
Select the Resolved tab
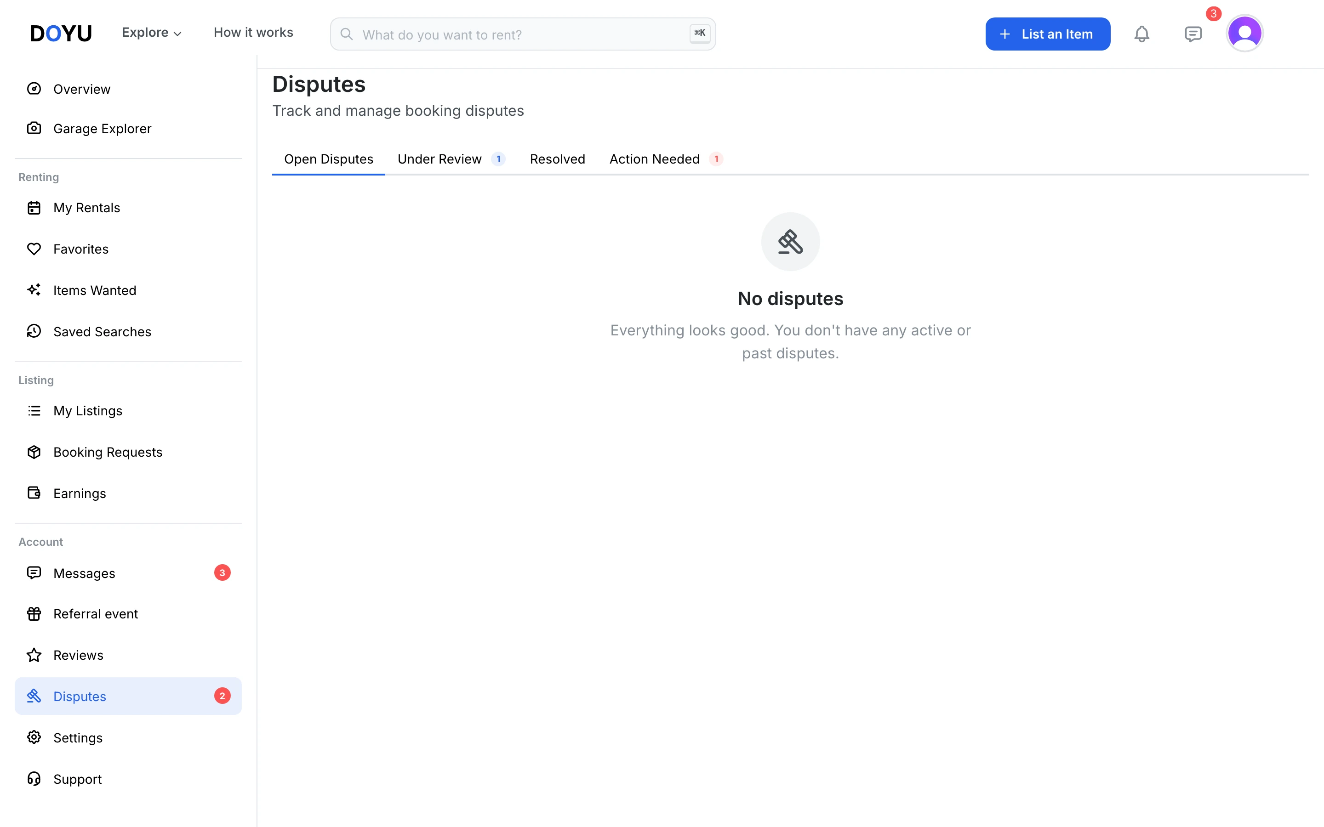click(557, 159)
